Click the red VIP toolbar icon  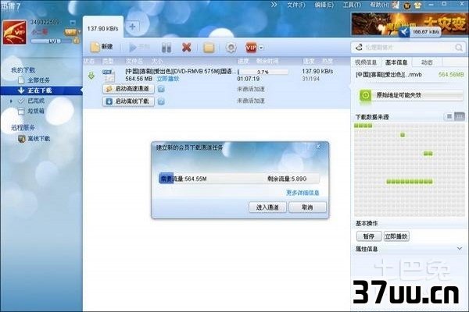click(251, 47)
